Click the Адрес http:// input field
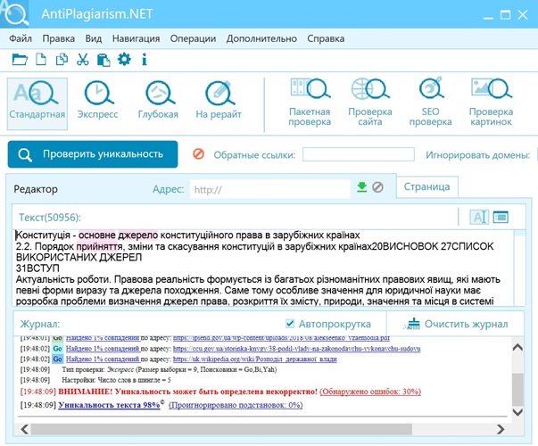The image size is (538, 446). [x=269, y=189]
